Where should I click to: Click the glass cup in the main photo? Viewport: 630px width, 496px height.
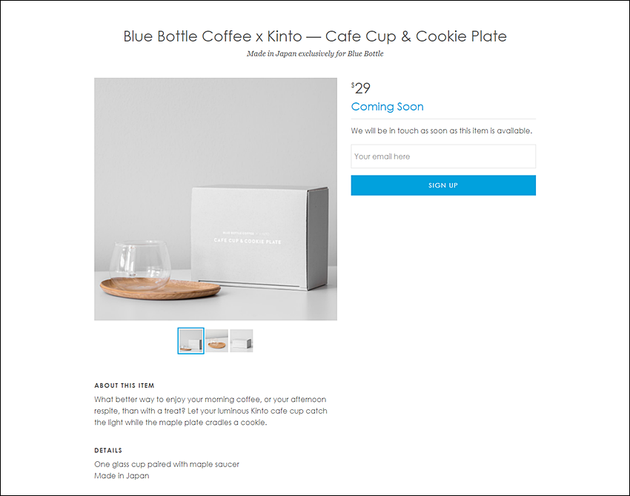click(x=140, y=265)
